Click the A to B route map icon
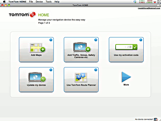 pos(81,77)
